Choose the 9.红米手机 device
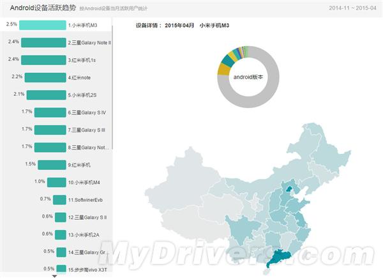383x278 pixels. point(79,165)
